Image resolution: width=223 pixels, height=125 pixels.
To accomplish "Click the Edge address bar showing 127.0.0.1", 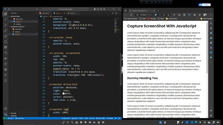I will [146, 15].
